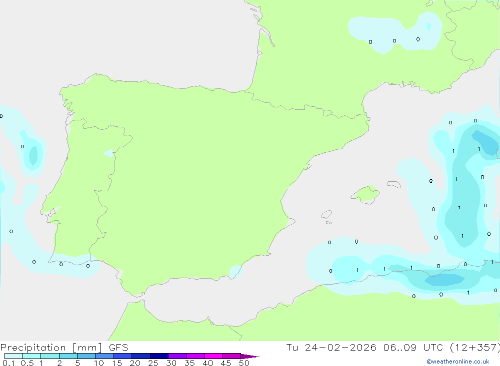Click the '06..09 UTC' time text

[413, 347]
